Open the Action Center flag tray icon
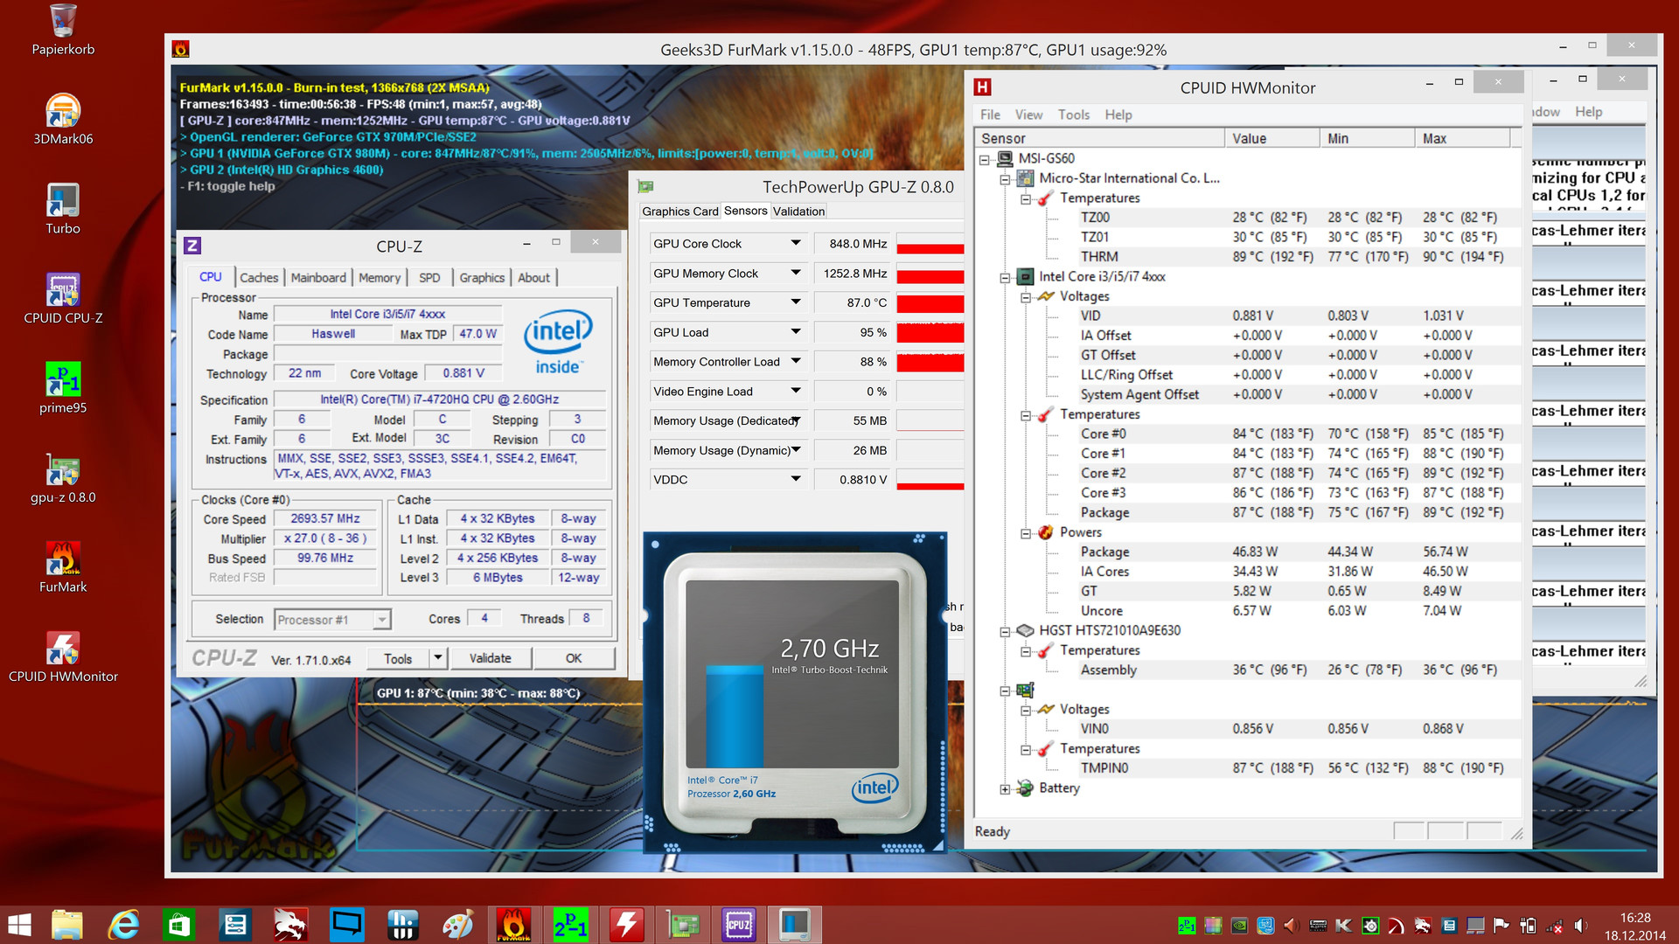 tap(1501, 926)
